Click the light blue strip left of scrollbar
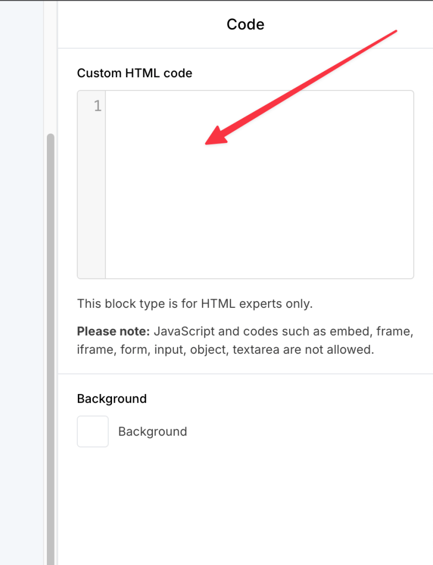Image resolution: width=433 pixels, height=565 pixels. tap(22, 276)
